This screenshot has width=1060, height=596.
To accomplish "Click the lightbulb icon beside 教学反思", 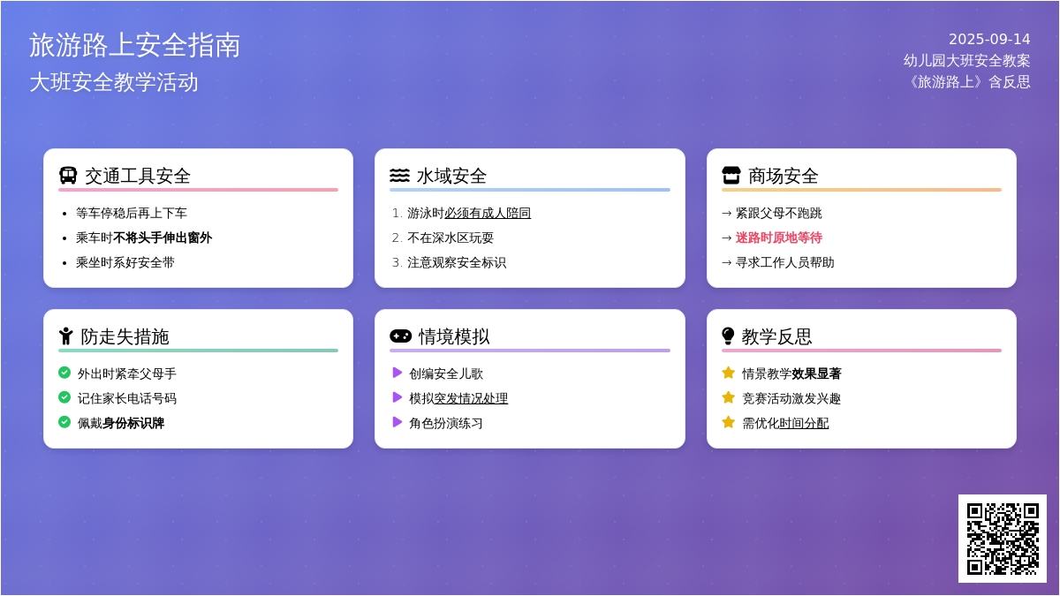I will click(x=728, y=336).
